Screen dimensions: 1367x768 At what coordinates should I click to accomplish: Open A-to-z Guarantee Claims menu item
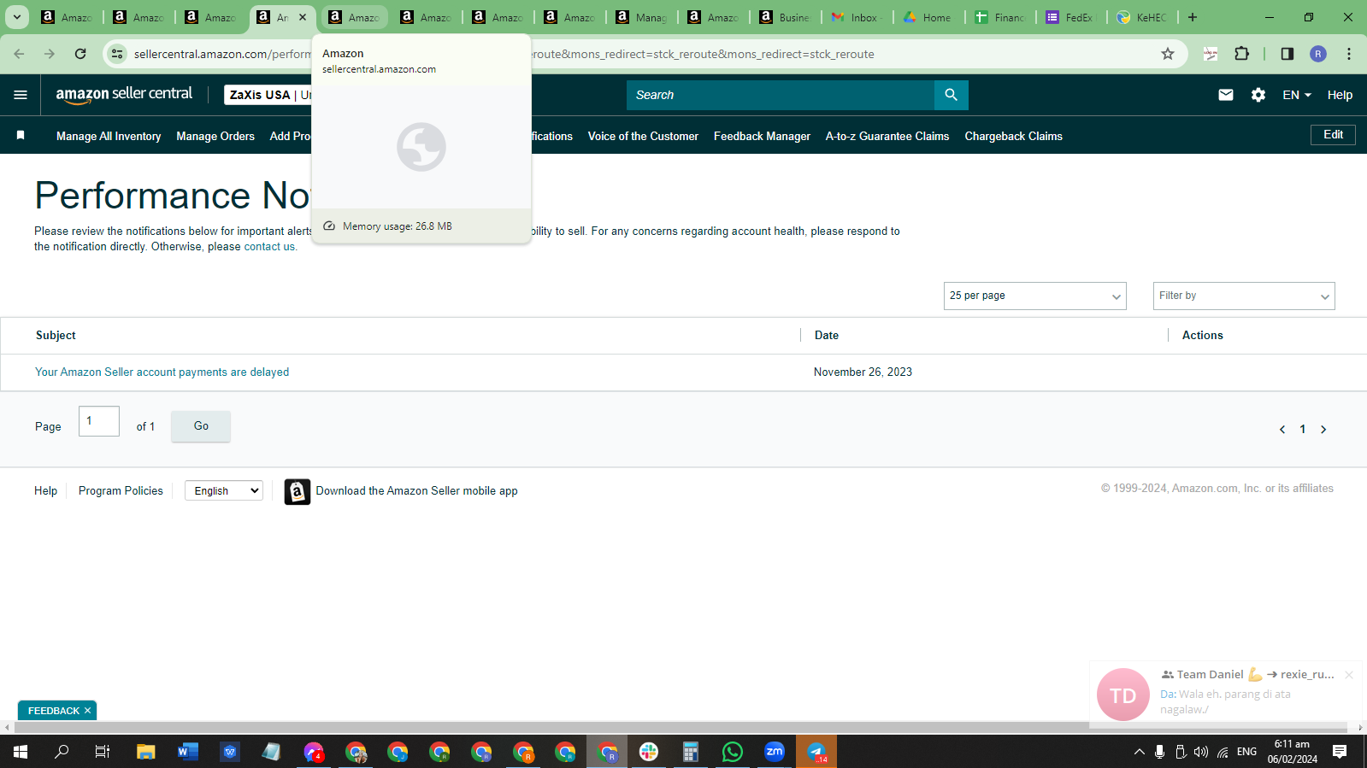tap(887, 136)
